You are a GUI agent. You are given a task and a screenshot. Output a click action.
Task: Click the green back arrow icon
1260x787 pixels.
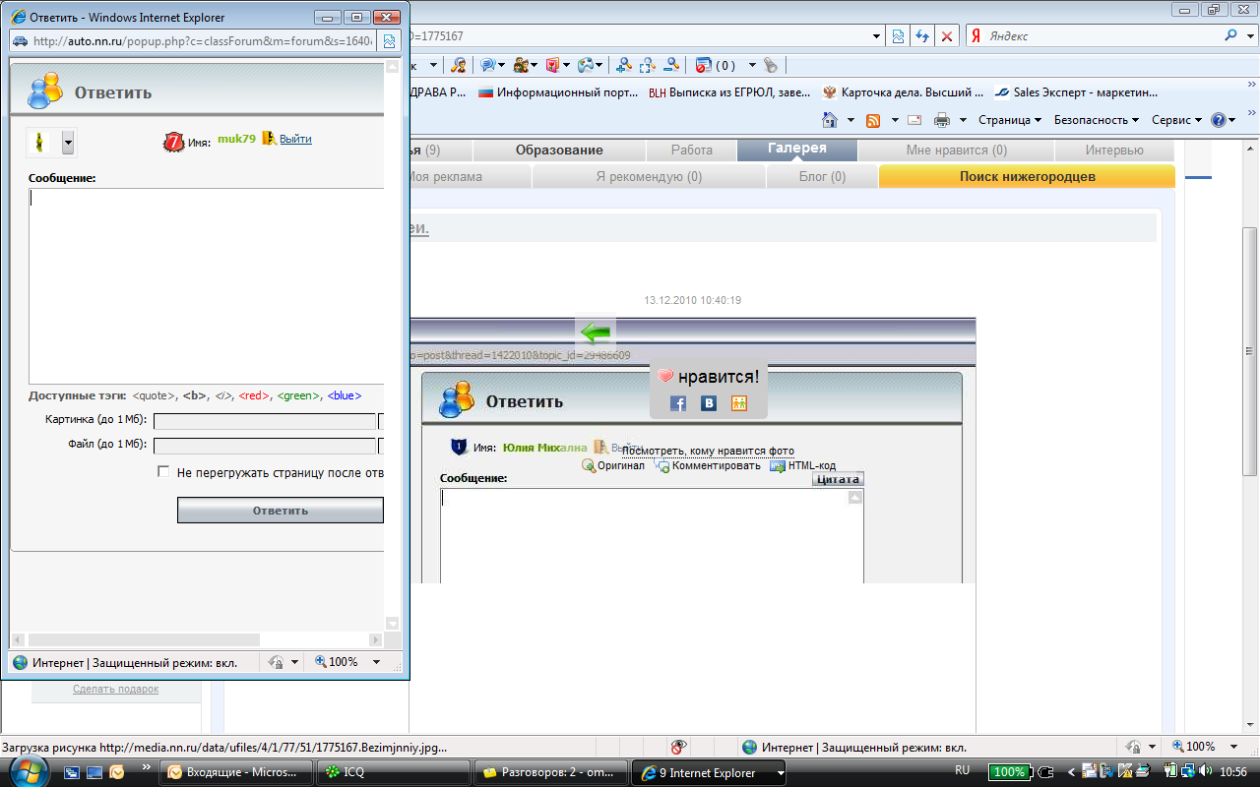point(596,332)
